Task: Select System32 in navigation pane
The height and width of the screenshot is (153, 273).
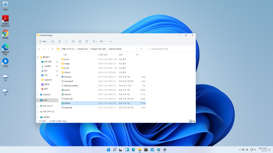Action: pos(48,80)
